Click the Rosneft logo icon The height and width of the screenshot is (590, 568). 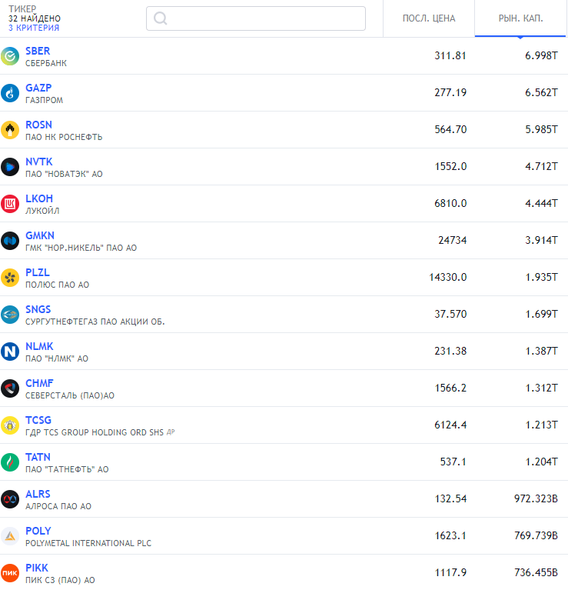pyautogui.click(x=10, y=130)
